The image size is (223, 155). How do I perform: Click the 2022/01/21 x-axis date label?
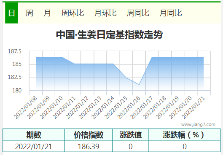click(193, 108)
